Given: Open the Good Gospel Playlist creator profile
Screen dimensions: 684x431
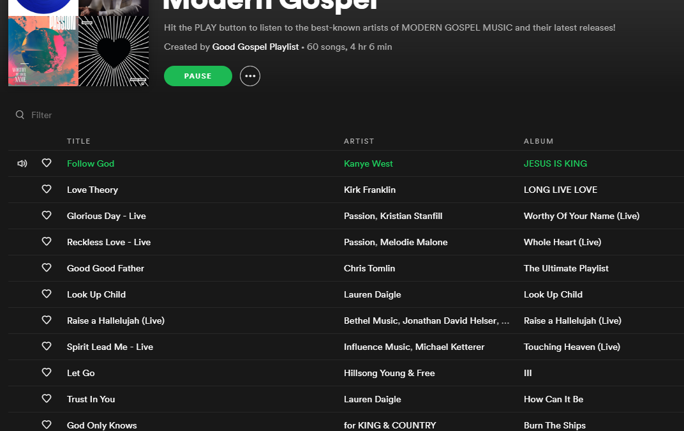Looking at the screenshot, I should click(256, 47).
